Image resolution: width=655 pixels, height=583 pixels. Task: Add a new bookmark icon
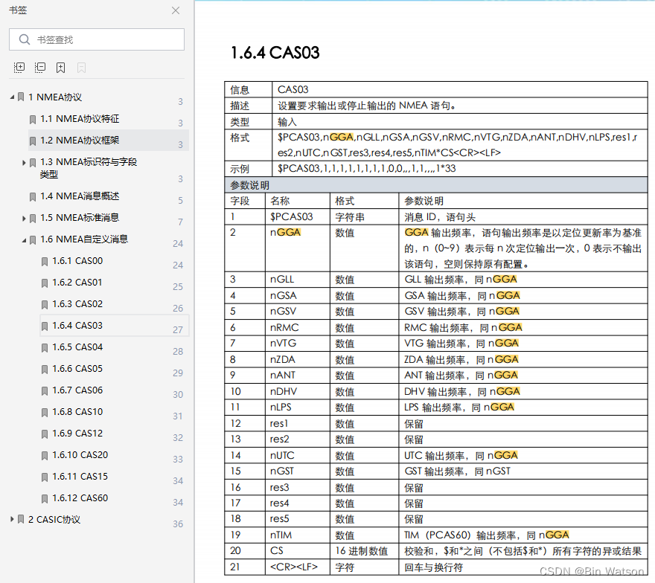pos(60,68)
